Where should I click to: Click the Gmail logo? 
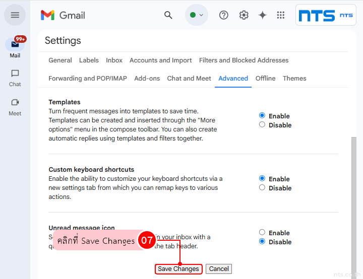pyautogui.click(x=62, y=15)
